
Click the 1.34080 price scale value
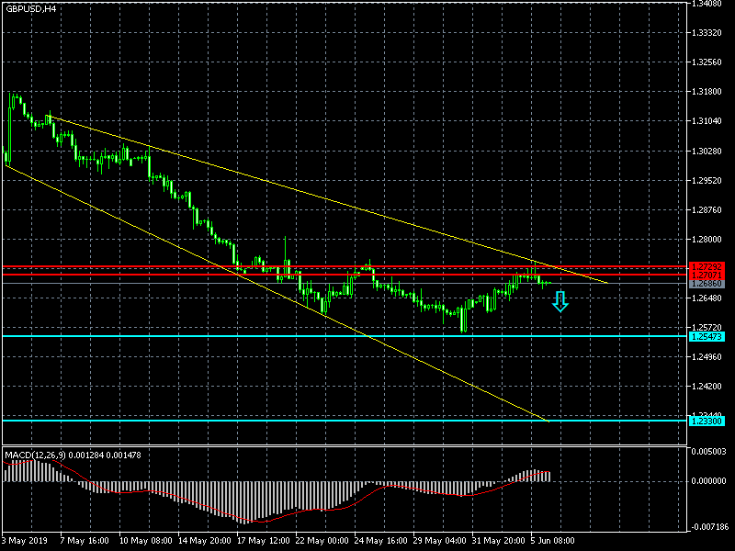point(708,4)
